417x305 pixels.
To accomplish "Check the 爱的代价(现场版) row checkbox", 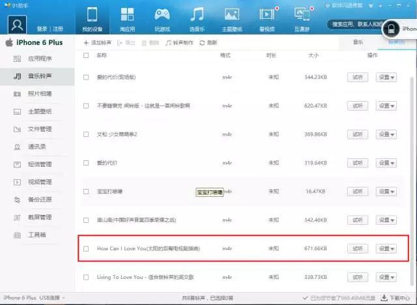I will [86, 78].
